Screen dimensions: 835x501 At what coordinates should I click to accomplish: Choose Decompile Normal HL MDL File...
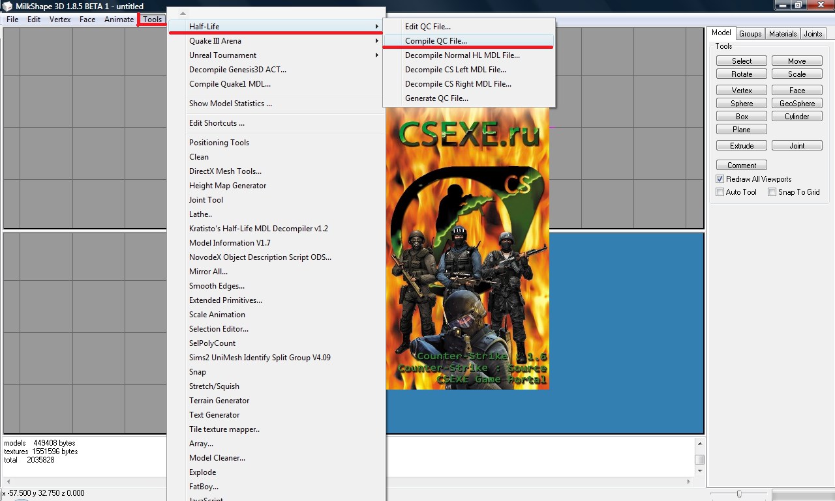(x=469, y=55)
